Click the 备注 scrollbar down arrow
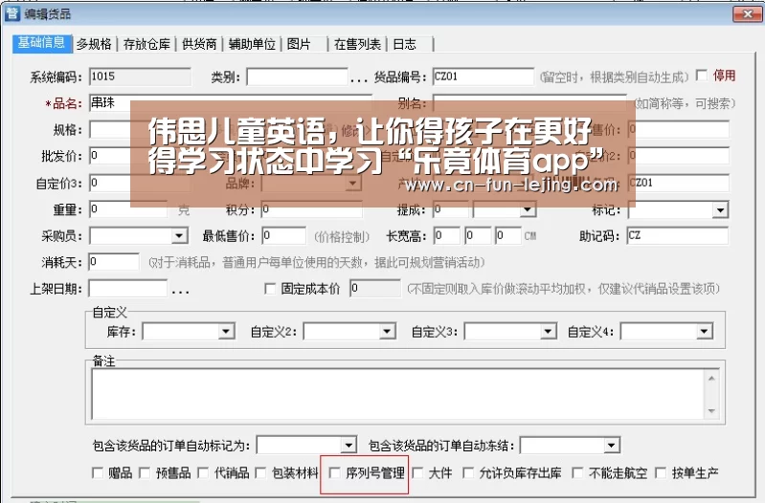 point(711,411)
